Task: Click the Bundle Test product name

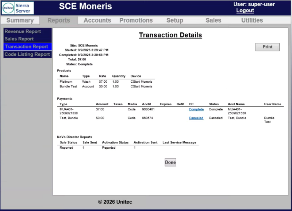Action: (x=68, y=86)
